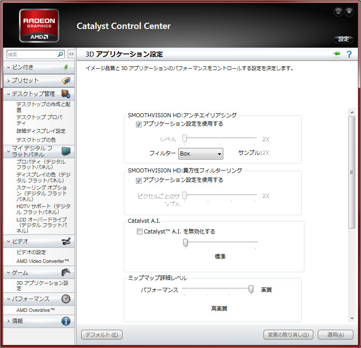The image size is (361, 348).
Task: Collapse the sidebar with double-arrow button
Action: click(x=71, y=54)
